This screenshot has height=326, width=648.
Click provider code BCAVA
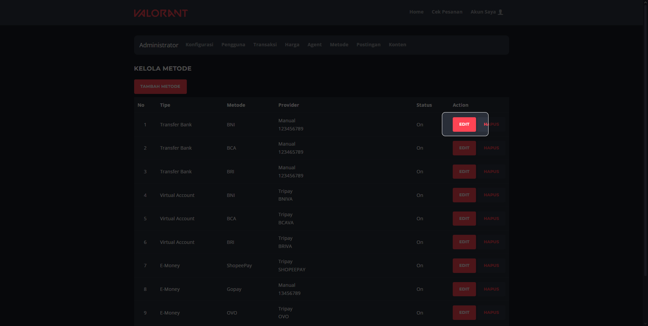coord(286,223)
